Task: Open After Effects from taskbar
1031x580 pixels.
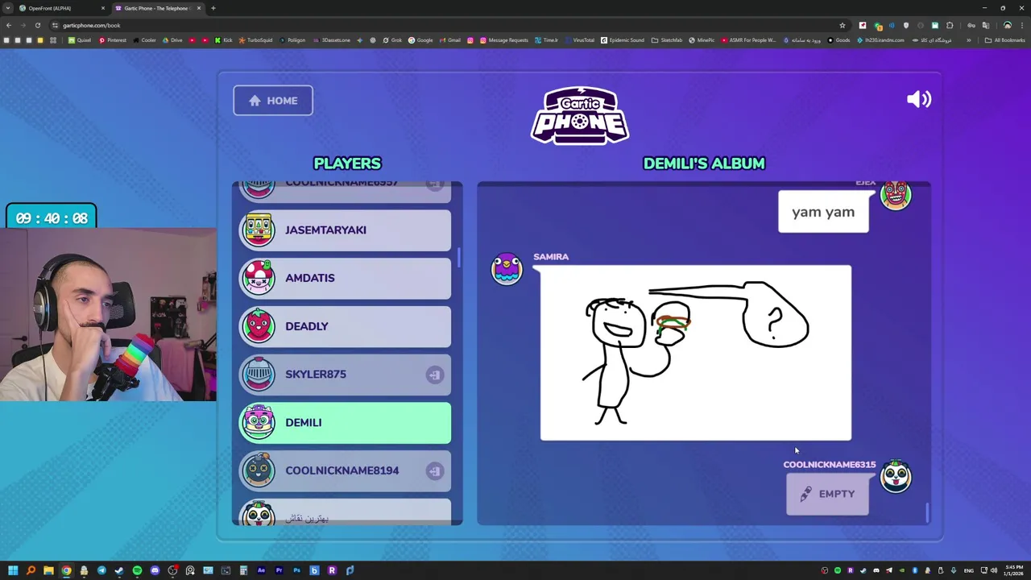Action: (x=261, y=570)
